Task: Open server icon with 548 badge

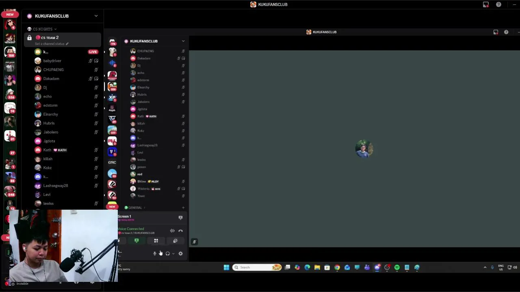Action: (x=10, y=191)
